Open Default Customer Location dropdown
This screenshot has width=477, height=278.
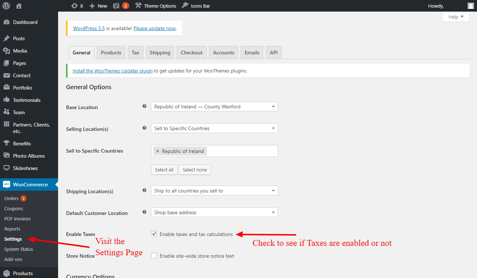click(x=215, y=212)
